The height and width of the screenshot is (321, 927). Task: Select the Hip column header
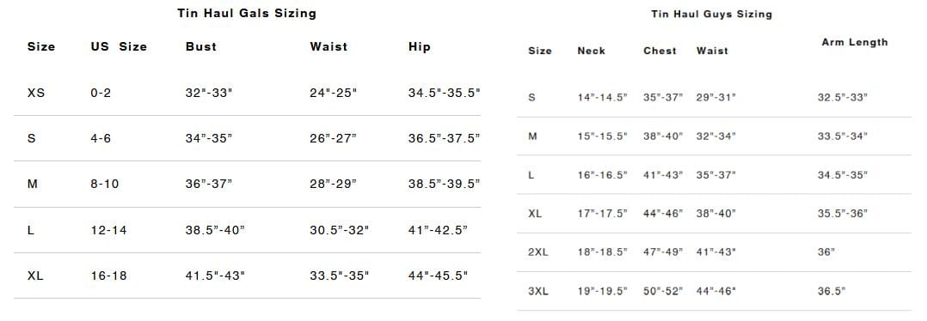pos(419,46)
